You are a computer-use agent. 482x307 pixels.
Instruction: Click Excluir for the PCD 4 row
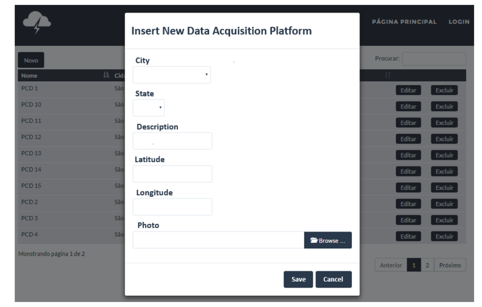[x=444, y=236]
